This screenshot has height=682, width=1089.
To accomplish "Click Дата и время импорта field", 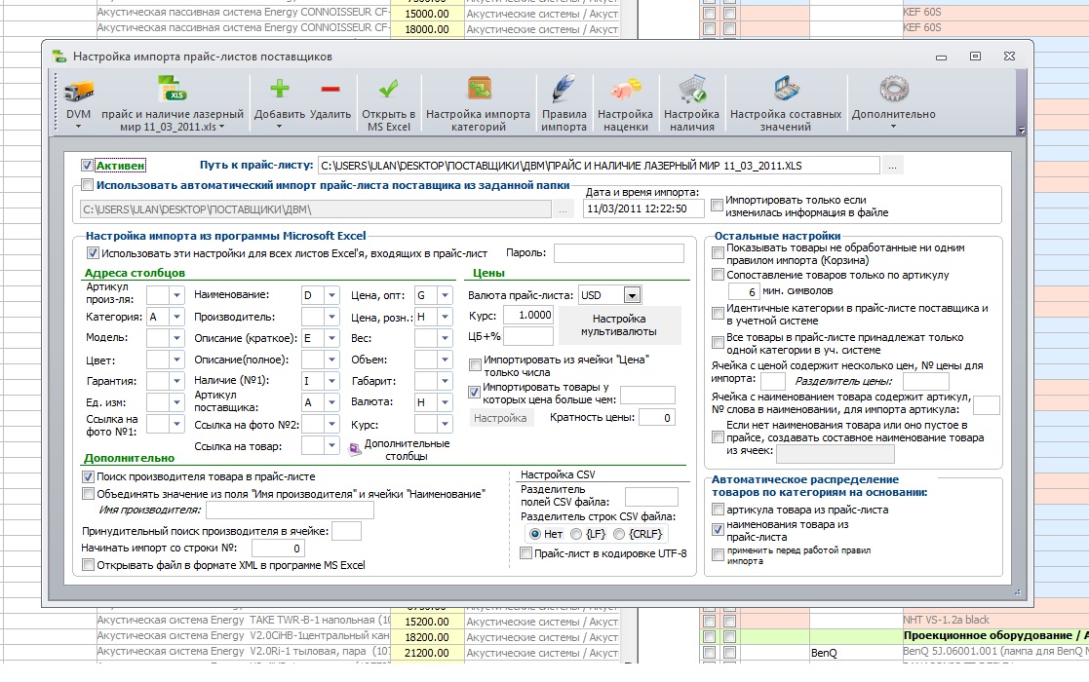I will click(643, 208).
